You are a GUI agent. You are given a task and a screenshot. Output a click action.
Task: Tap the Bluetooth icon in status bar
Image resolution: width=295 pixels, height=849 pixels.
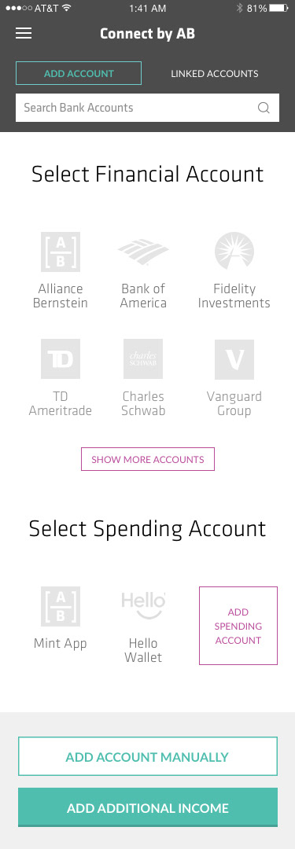(240, 8)
